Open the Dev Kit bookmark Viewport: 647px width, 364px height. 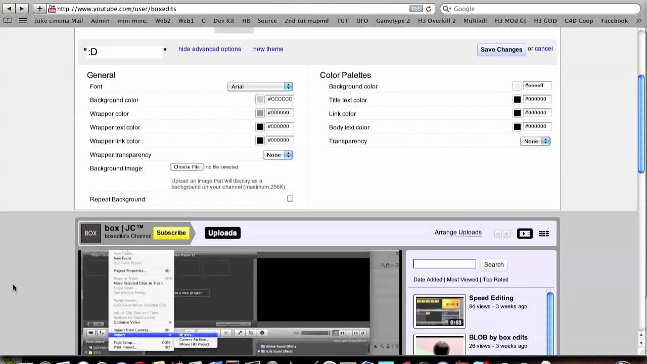pos(224,21)
